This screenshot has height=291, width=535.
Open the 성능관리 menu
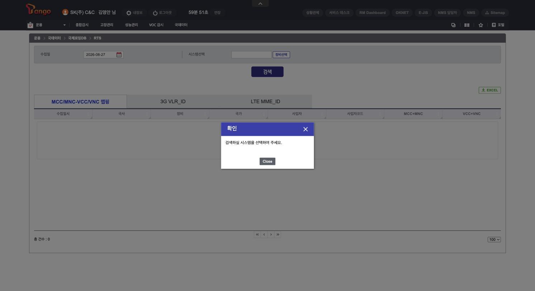click(132, 25)
